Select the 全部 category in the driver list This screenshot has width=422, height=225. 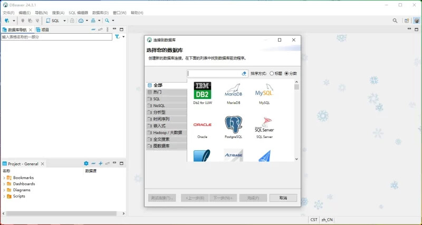pos(166,85)
